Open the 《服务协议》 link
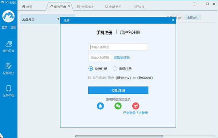The width and height of the screenshot is (218, 138). point(123,78)
